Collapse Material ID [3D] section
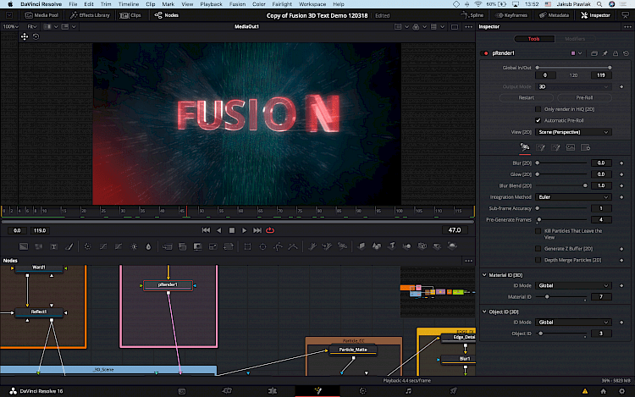 point(484,275)
